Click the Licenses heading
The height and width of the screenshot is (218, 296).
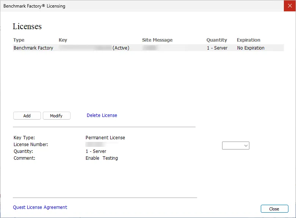click(27, 26)
